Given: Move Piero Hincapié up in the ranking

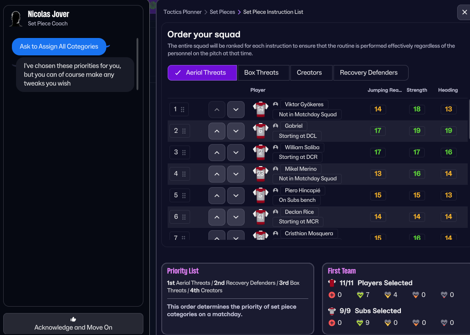Looking at the screenshot, I should pyautogui.click(x=217, y=195).
